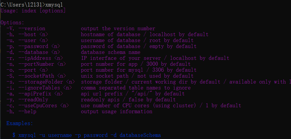Click the '--user <n>' option text
The width and height of the screenshot is (291, 139).
click(x=33, y=40)
